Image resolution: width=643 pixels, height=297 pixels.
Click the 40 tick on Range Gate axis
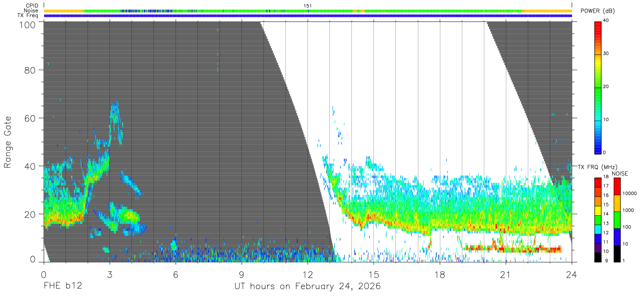point(31,166)
